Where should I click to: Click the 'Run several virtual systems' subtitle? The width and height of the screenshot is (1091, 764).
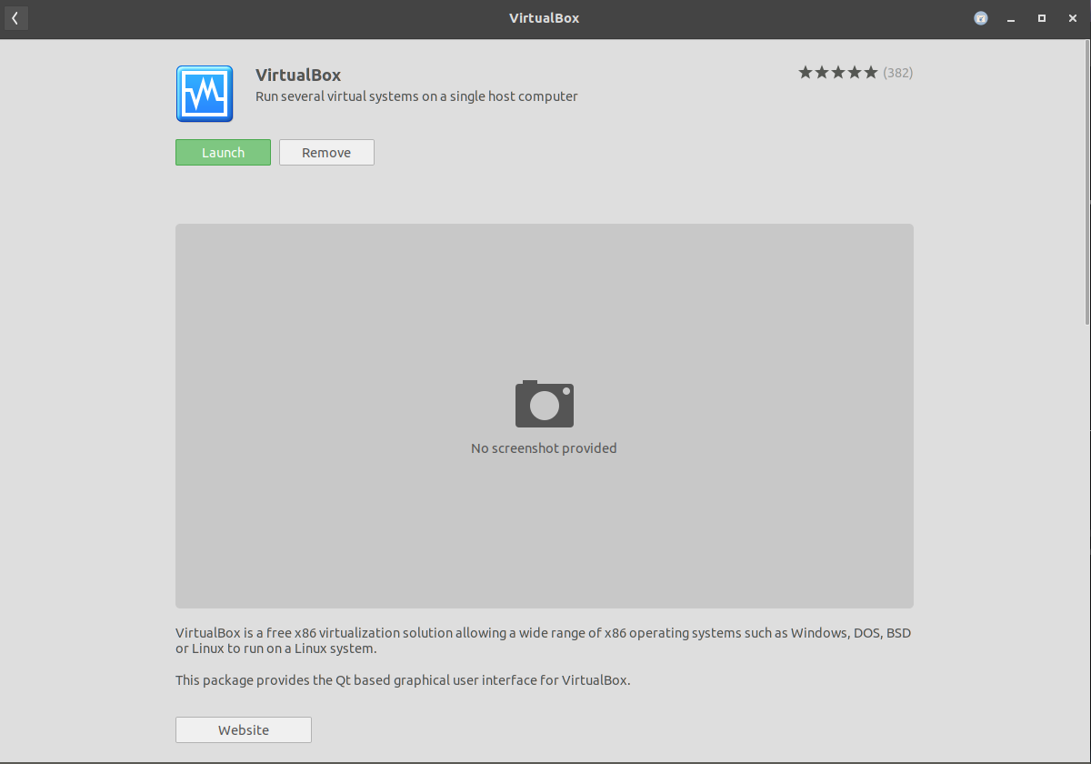416,96
